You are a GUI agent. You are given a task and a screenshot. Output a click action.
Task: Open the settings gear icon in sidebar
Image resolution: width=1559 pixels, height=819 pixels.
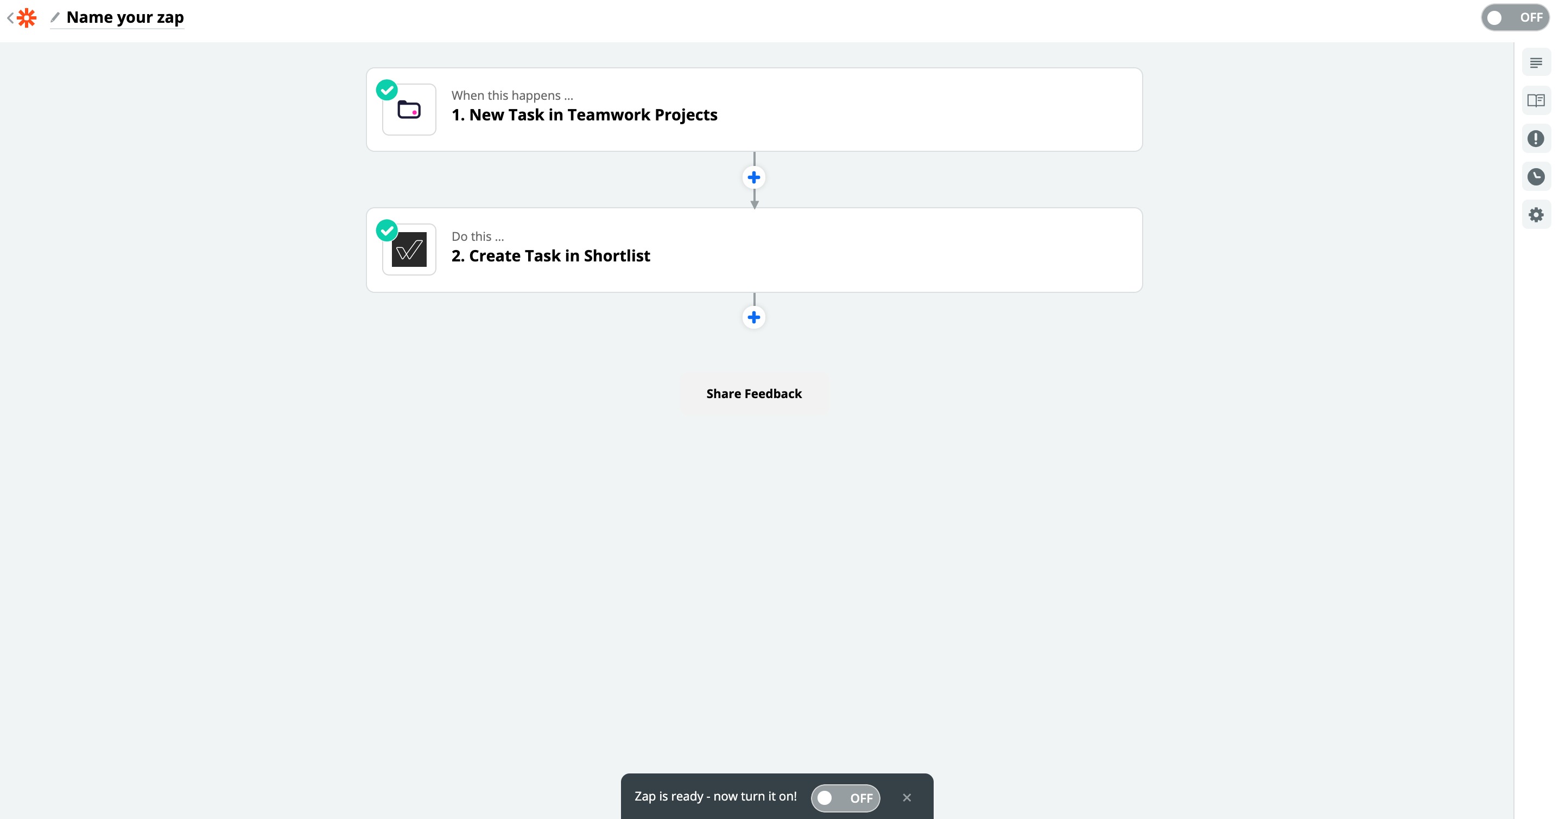(x=1536, y=215)
